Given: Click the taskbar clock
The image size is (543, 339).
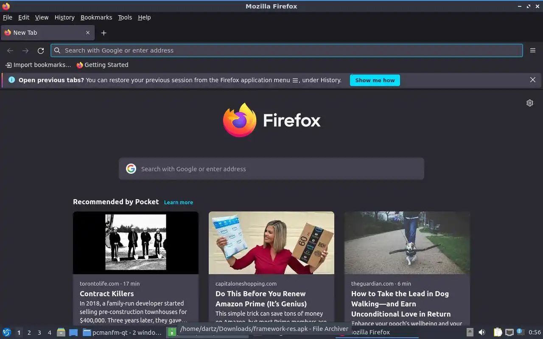Looking at the screenshot, I should click(x=535, y=332).
